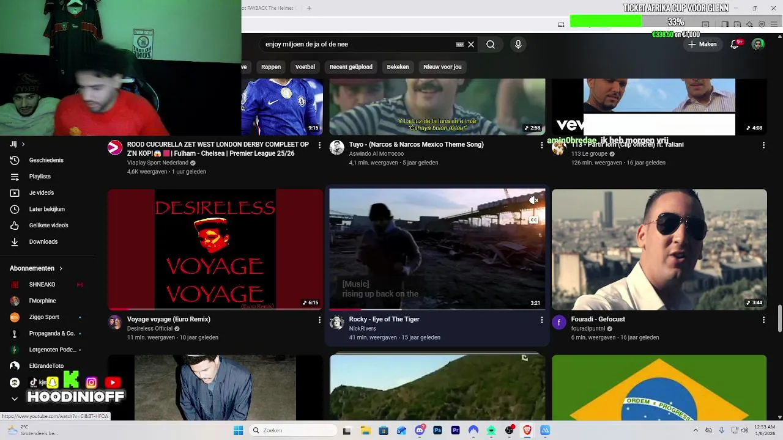783x440 pixels.
Task: Select the Recent geüpload filter chip
Action: pos(351,67)
